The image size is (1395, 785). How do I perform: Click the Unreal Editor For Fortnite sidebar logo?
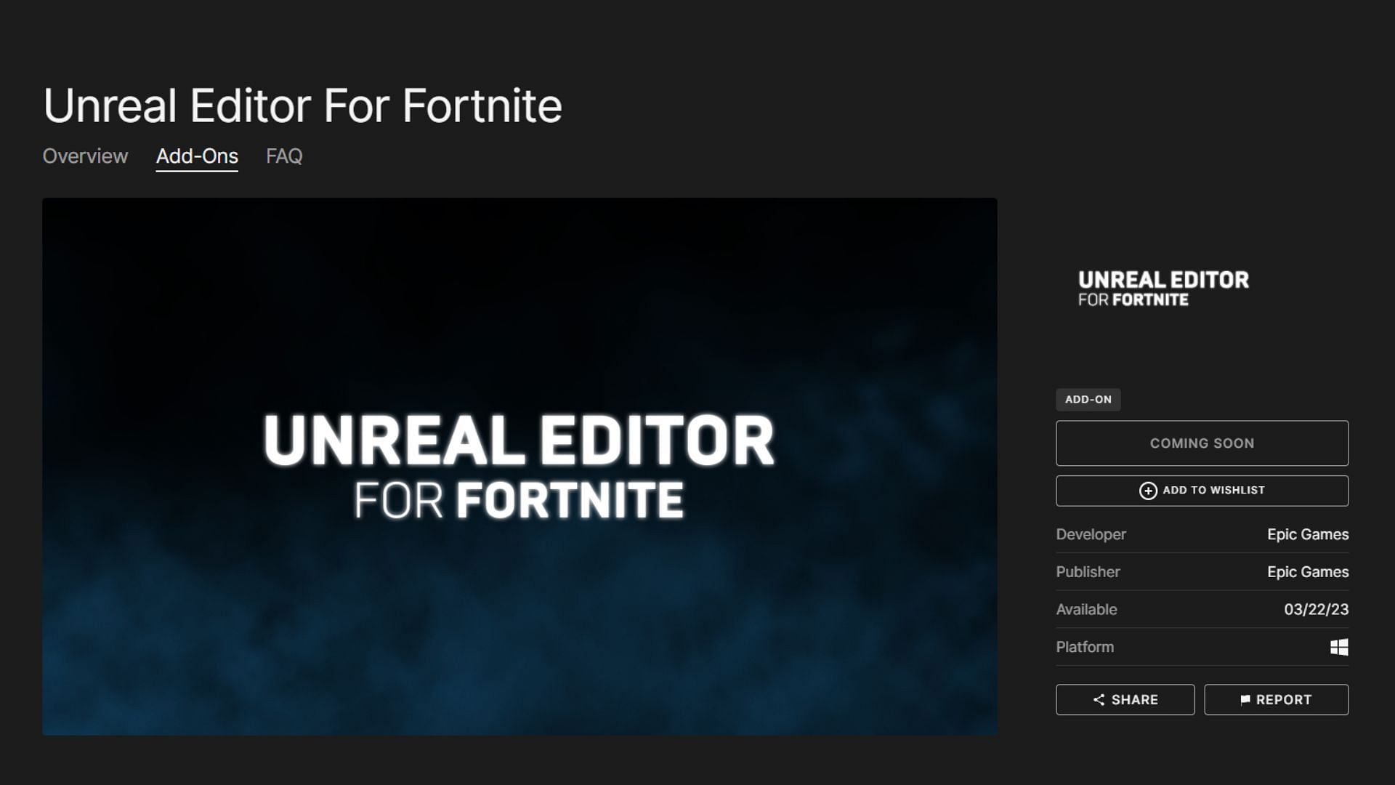(1163, 289)
